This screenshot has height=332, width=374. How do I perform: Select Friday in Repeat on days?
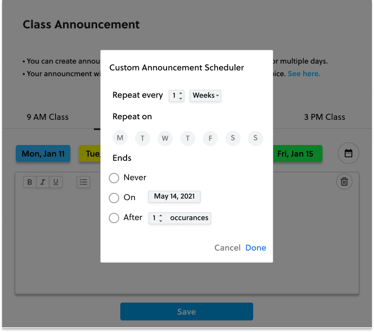coord(210,138)
